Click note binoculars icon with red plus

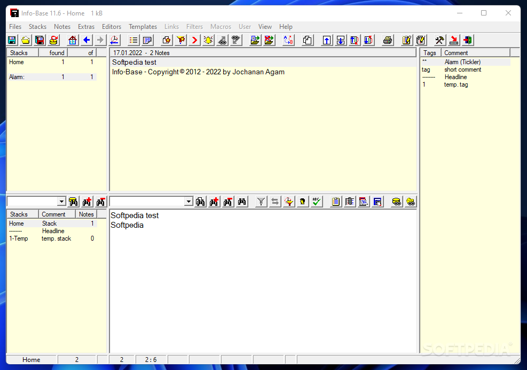click(214, 202)
